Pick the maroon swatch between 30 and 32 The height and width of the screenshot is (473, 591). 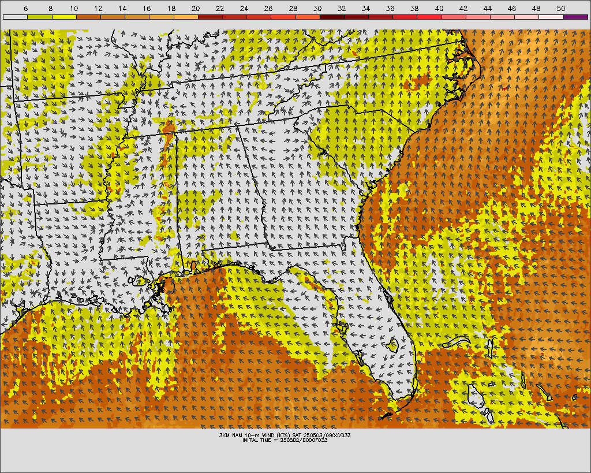[332, 17]
